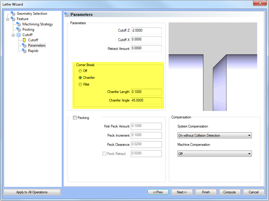The image size is (269, 201).
Task: Click the Rapids tree node icon
Action: click(x=25, y=51)
